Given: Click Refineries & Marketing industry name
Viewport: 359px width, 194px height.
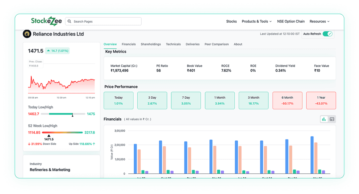Looking at the screenshot, I should coord(50,170).
